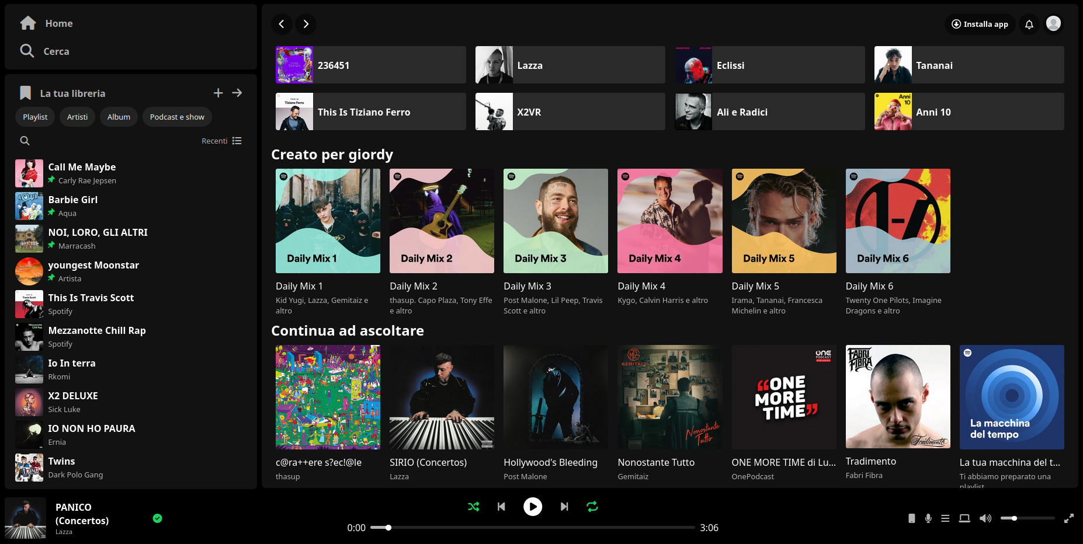Toggle repeat mode
1083x544 pixels.
click(x=592, y=507)
